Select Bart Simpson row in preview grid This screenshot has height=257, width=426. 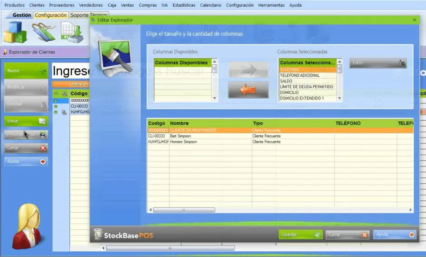tap(281, 136)
